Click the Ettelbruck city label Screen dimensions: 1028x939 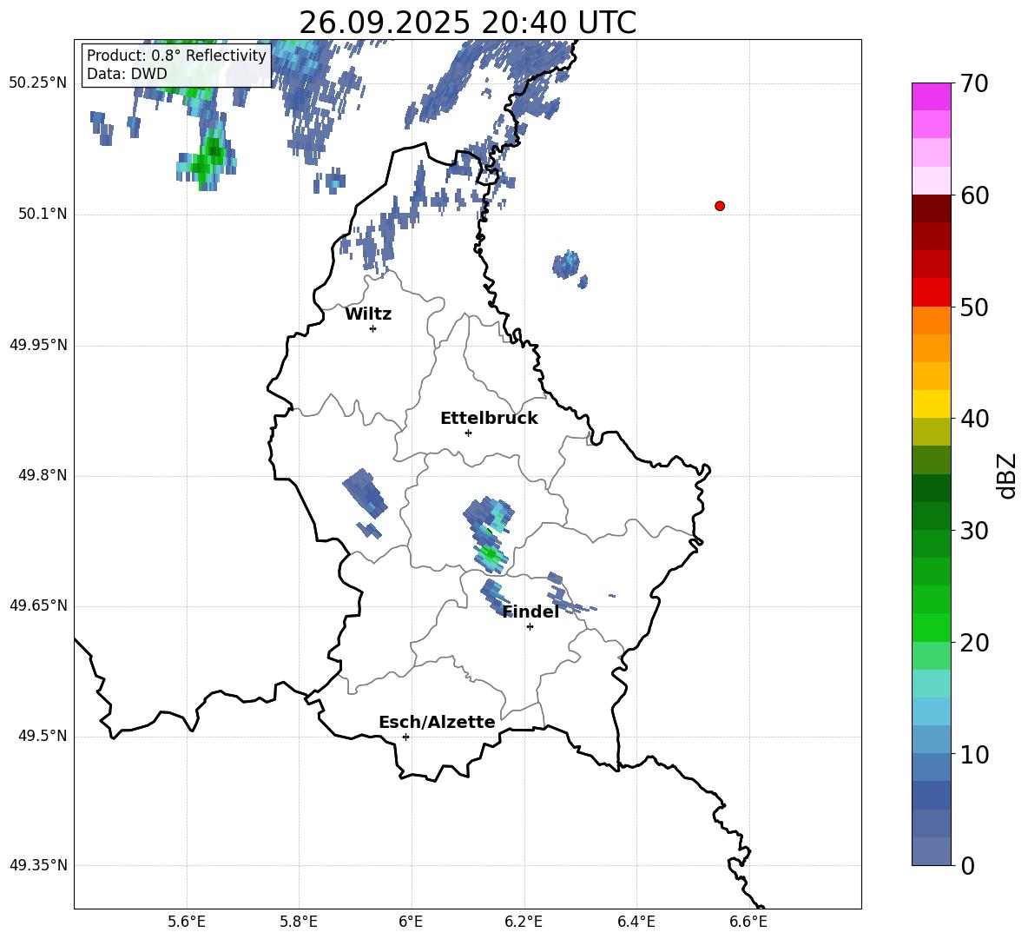pyautogui.click(x=489, y=419)
